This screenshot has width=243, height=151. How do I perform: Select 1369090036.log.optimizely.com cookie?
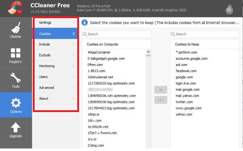click(x=111, y=102)
